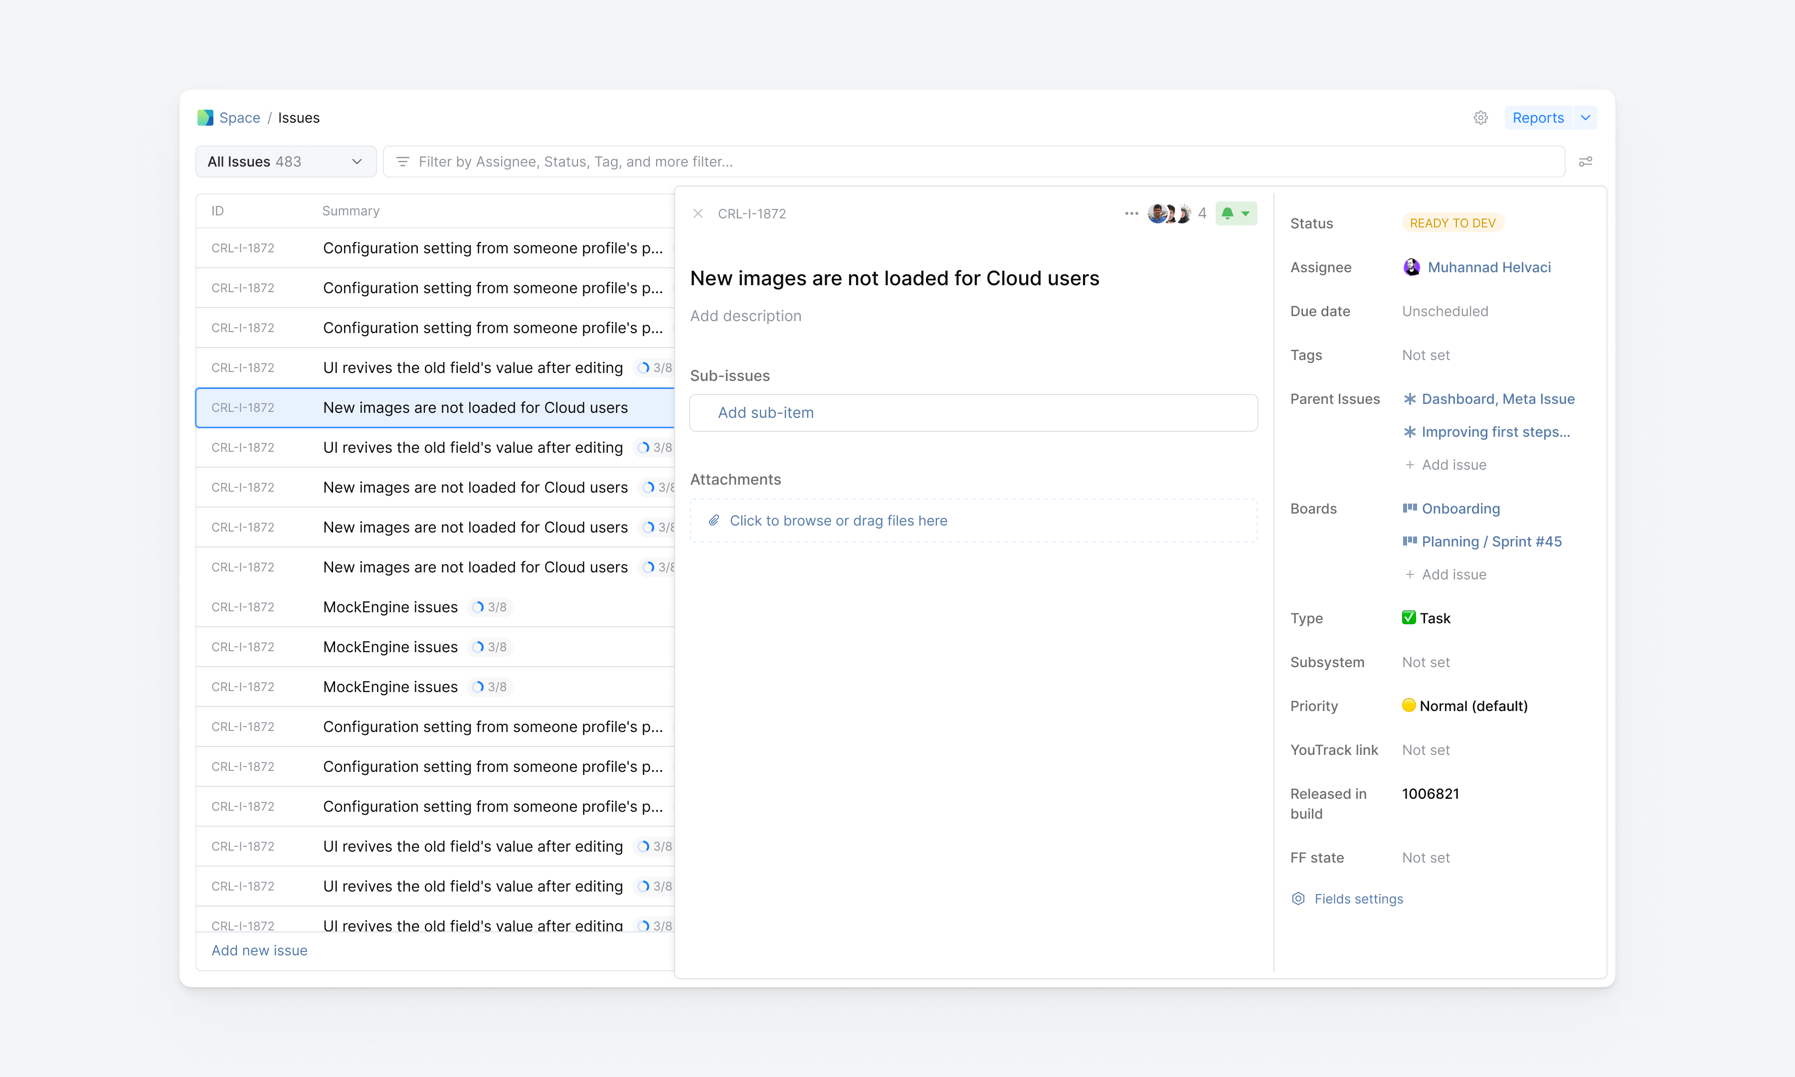Image resolution: width=1795 pixels, height=1077 pixels.
Task: Go to Space in breadcrumb
Action: (239, 118)
